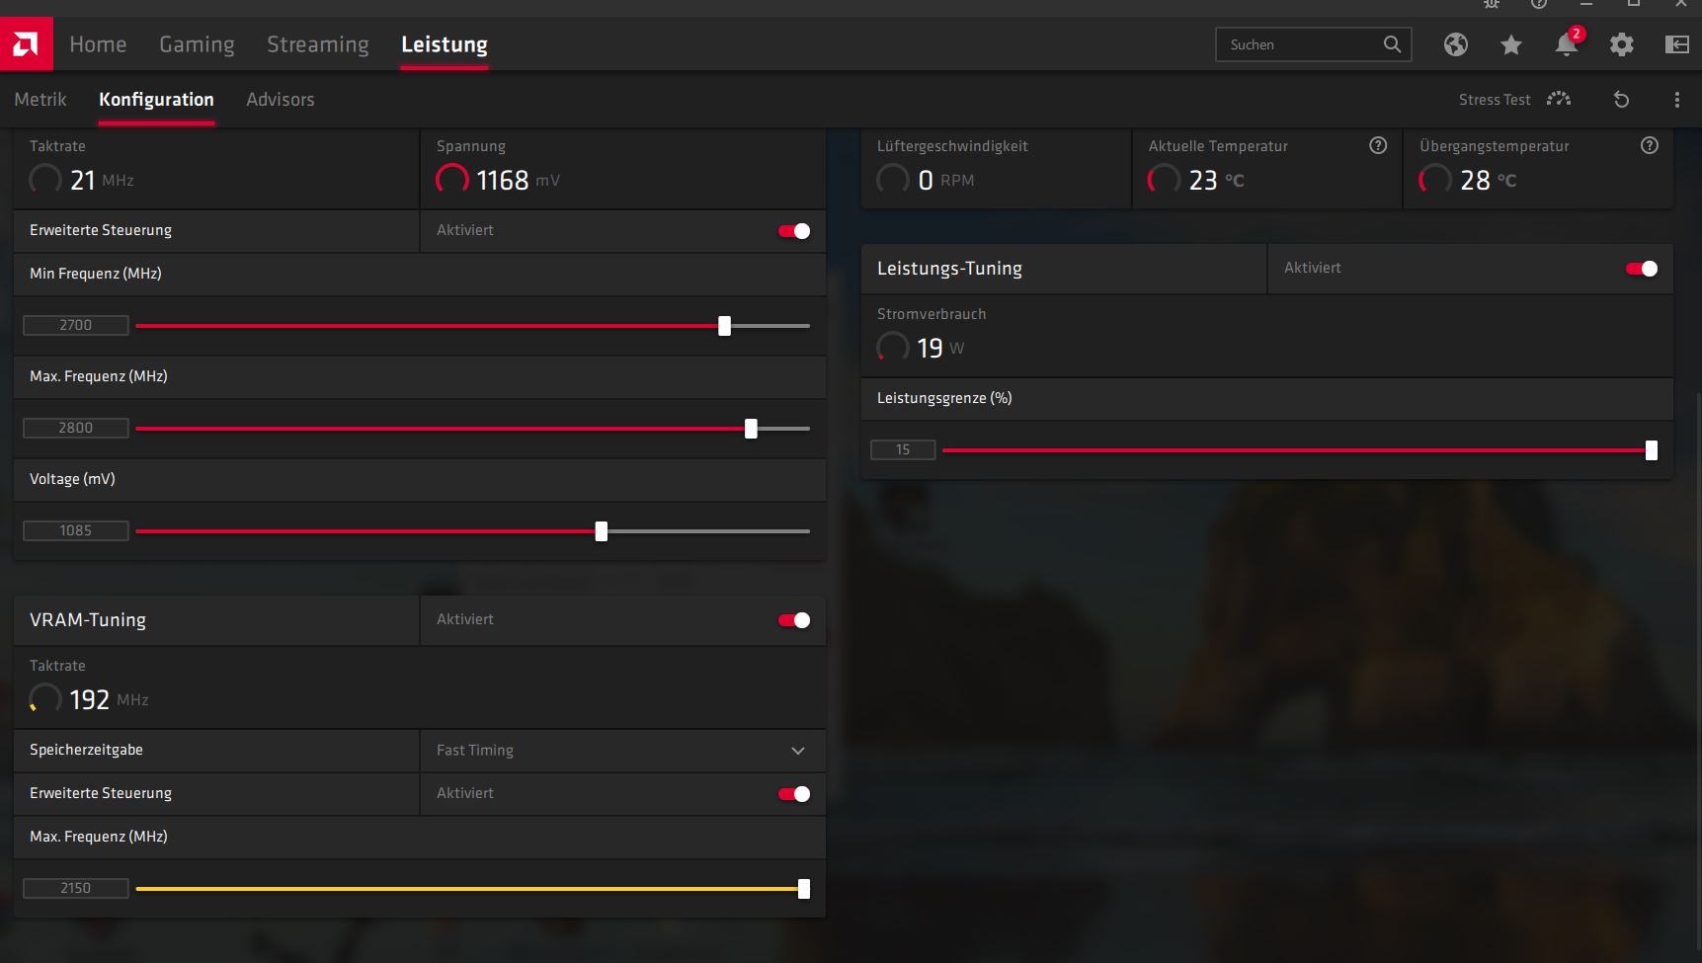Click the VRAM Max. Frequenz yellow slider handle
1702x963 pixels.
[804, 889]
